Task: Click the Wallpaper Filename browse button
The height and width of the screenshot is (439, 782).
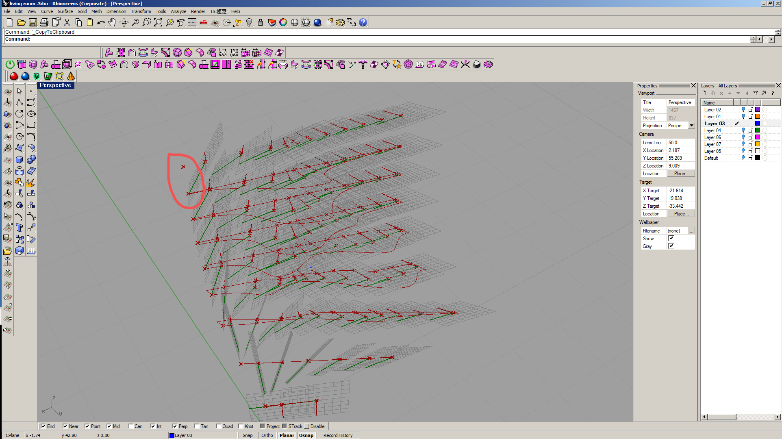Action: (691, 231)
